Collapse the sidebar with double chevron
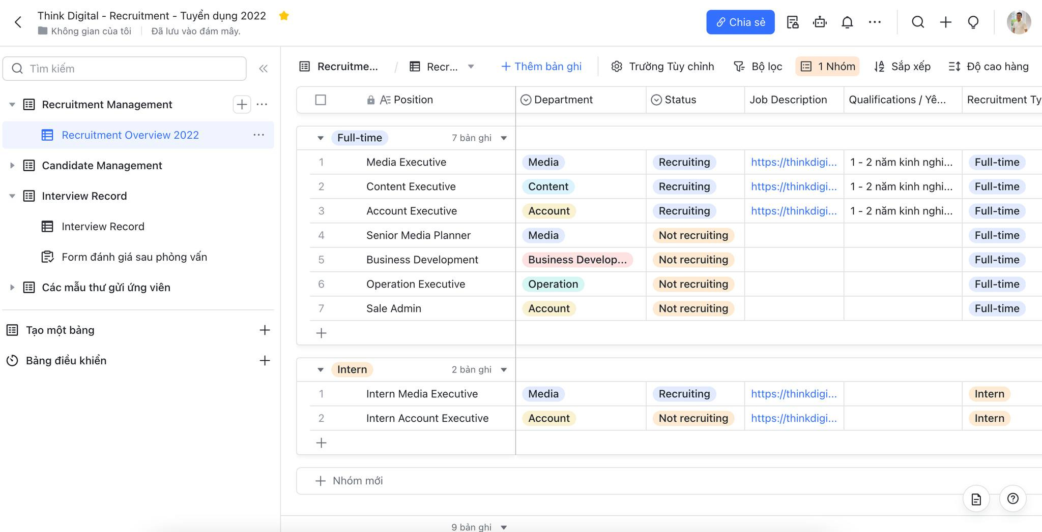This screenshot has width=1042, height=532. click(263, 69)
